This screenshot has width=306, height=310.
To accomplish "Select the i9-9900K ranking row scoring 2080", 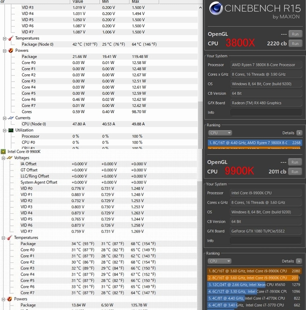I will 254,271.
